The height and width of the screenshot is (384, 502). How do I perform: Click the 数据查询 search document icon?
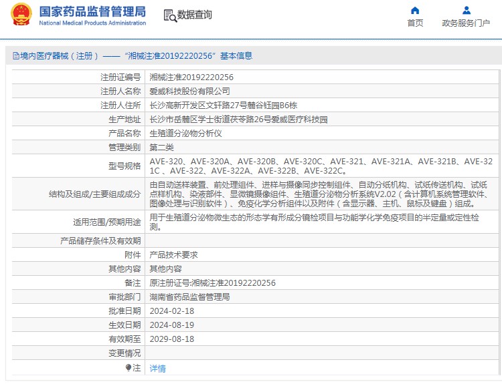[169, 15]
